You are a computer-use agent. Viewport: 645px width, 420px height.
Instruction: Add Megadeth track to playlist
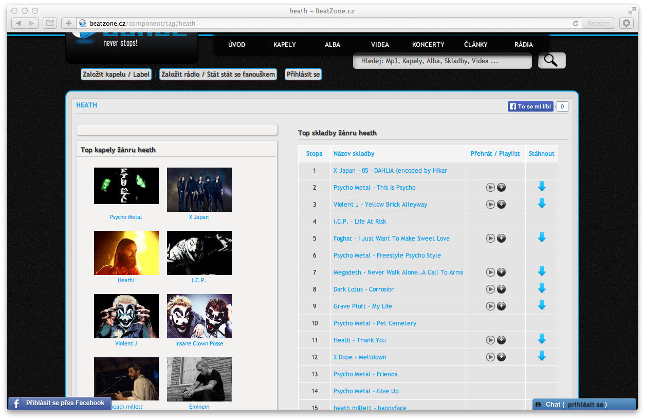502,272
